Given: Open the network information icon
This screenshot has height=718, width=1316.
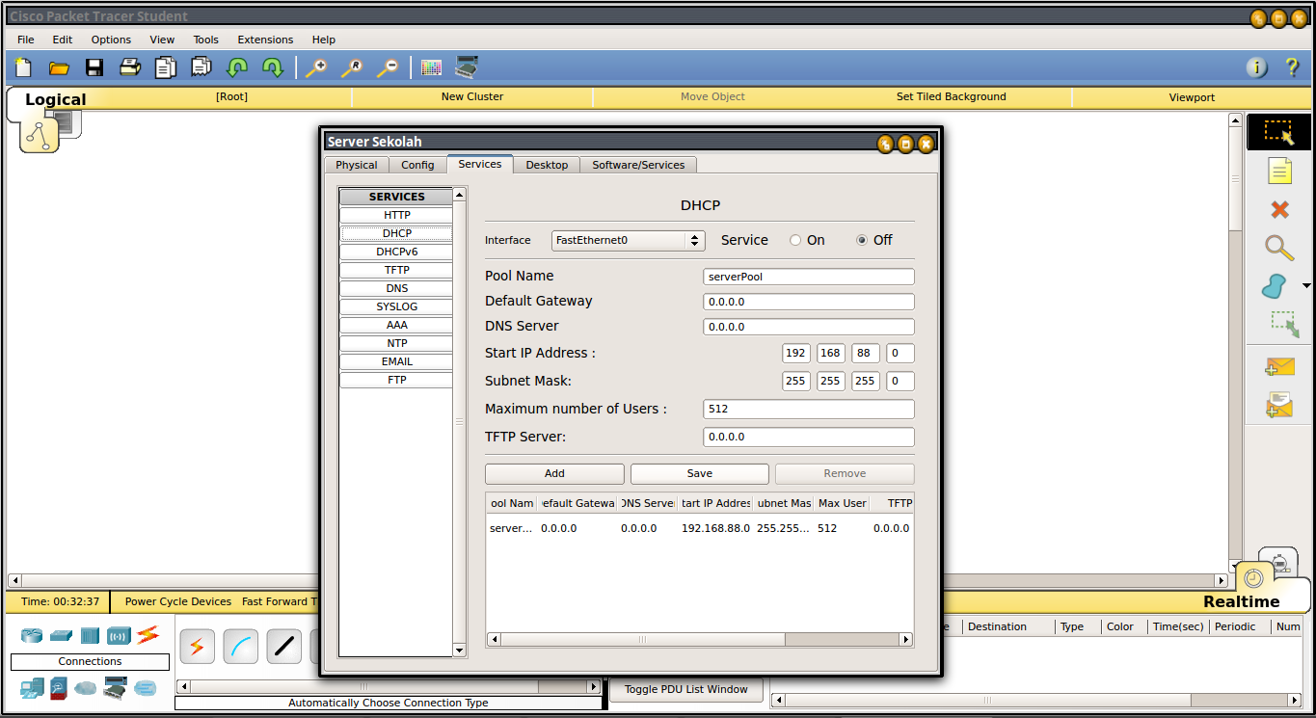Looking at the screenshot, I should (1256, 67).
